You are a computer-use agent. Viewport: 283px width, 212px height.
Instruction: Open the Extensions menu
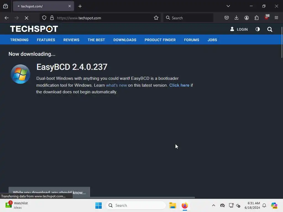(256, 18)
